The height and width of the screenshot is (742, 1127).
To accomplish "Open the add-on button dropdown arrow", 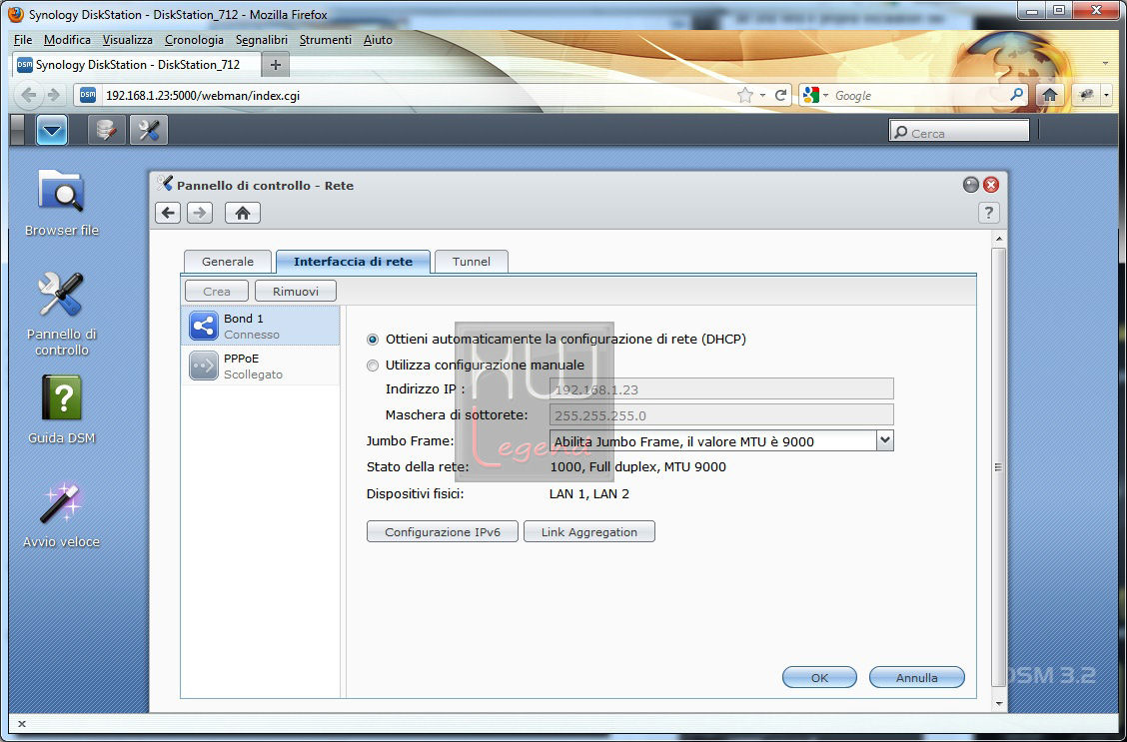I will tap(1106, 95).
